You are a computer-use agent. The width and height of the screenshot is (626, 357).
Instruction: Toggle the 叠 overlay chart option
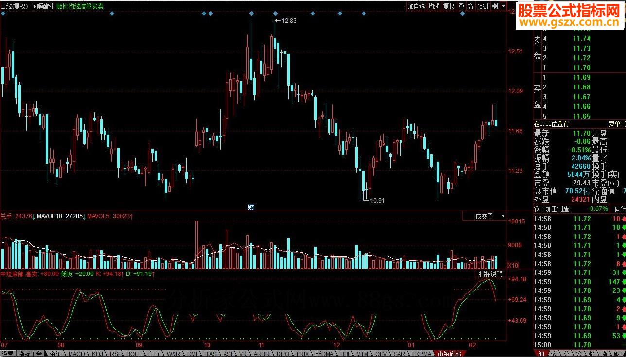click(461, 7)
